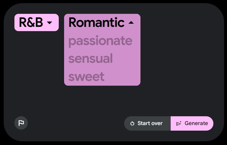Click the R&B chip label text
This screenshot has height=145, width=227.
point(31,23)
